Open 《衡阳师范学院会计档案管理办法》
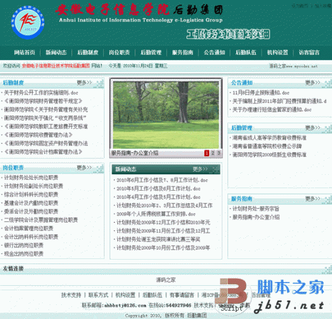 (43, 152)
